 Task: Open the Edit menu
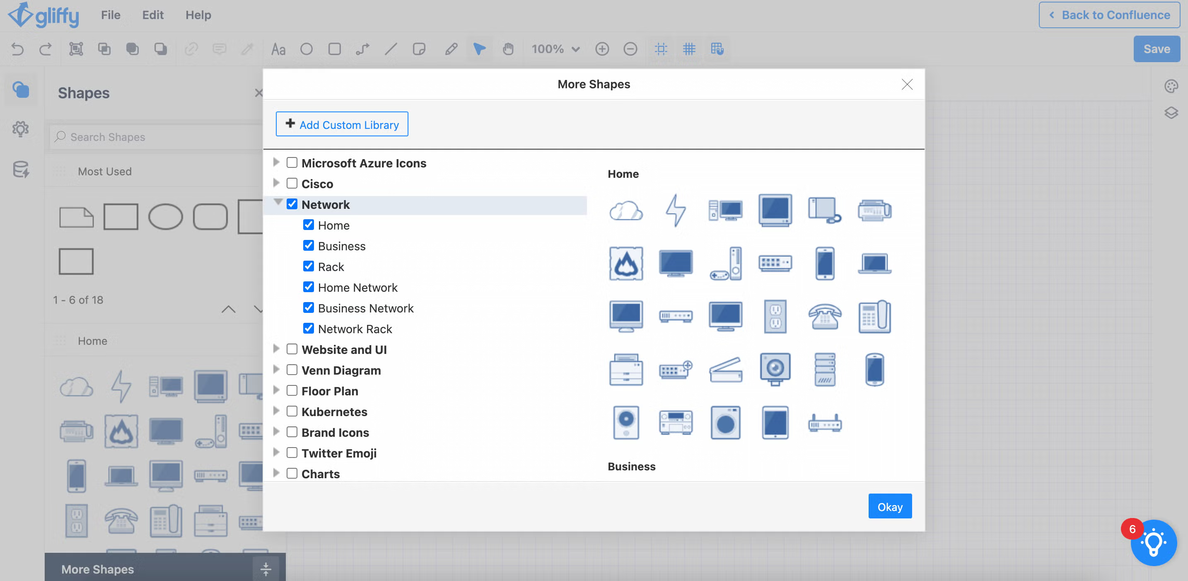(153, 15)
